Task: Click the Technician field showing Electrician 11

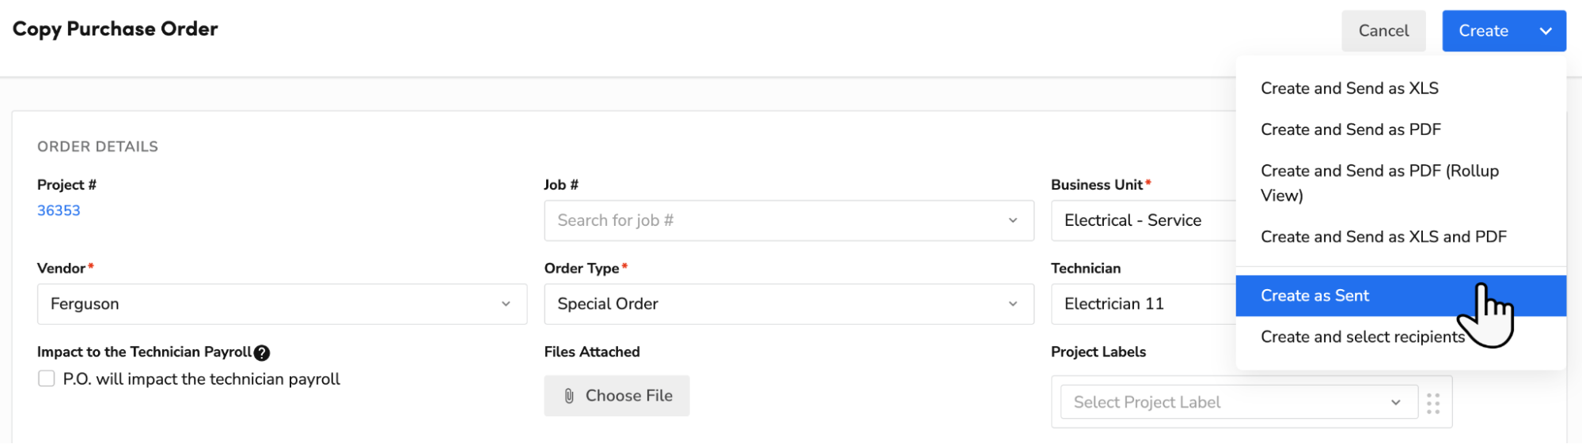Action: coord(1140,304)
